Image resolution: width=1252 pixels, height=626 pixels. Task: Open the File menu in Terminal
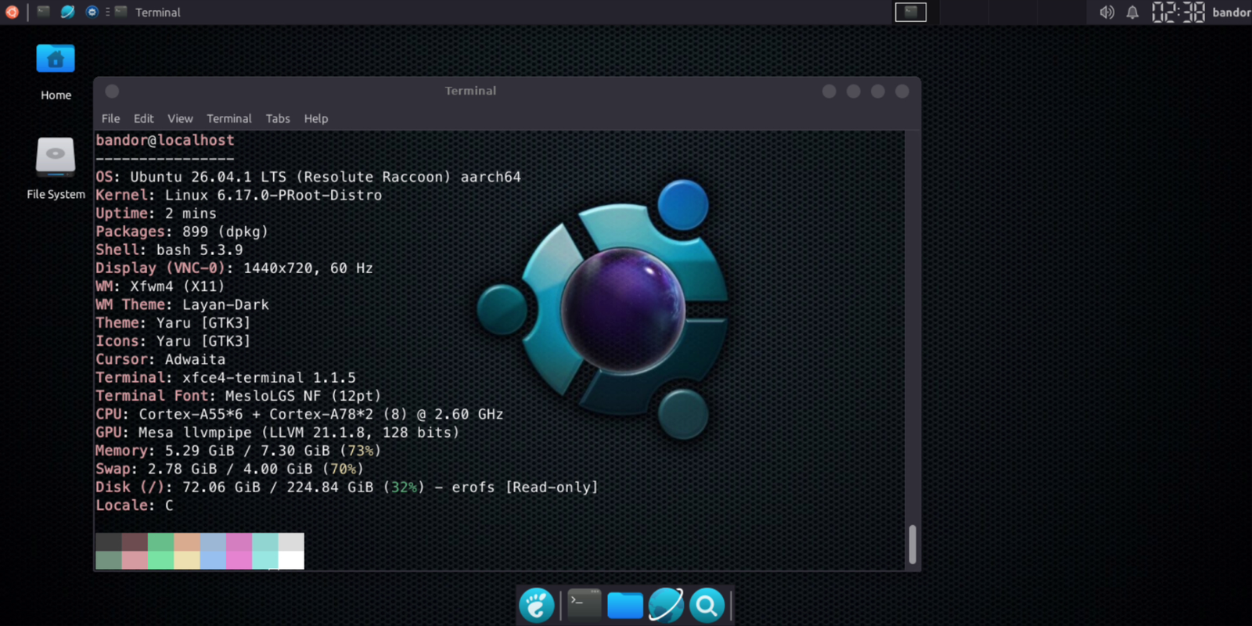click(x=110, y=118)
